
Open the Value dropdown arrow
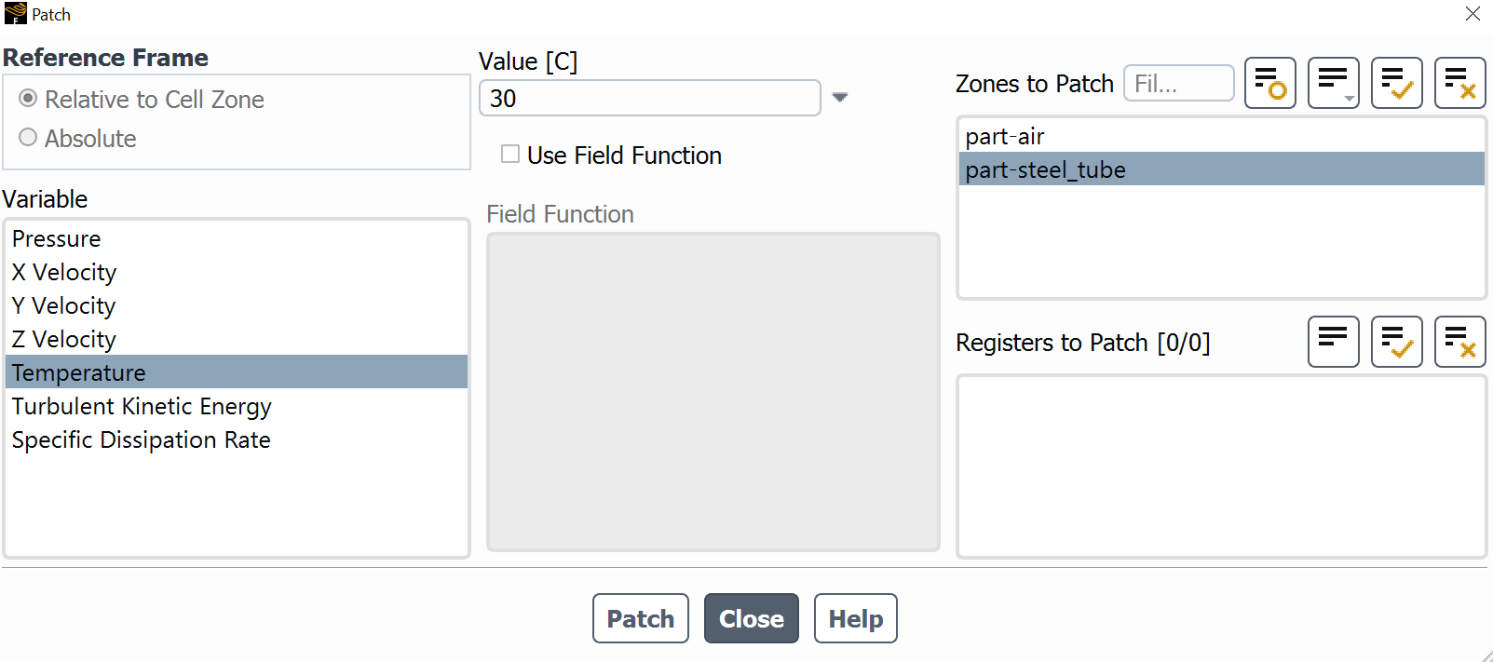(840, 98)
